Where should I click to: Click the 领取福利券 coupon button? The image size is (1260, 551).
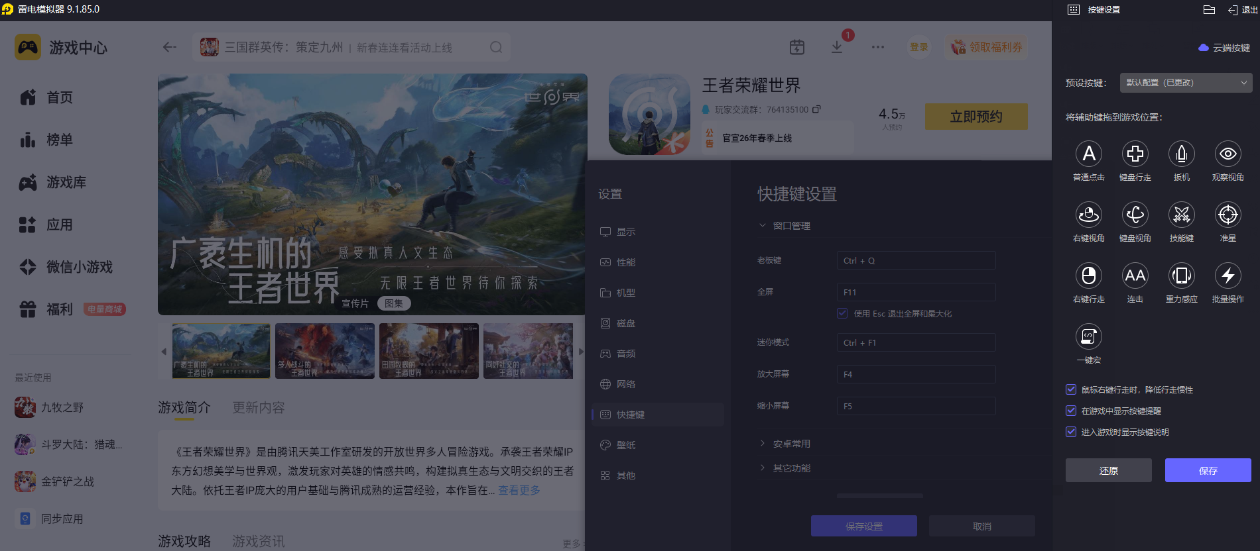click(987, 47)
